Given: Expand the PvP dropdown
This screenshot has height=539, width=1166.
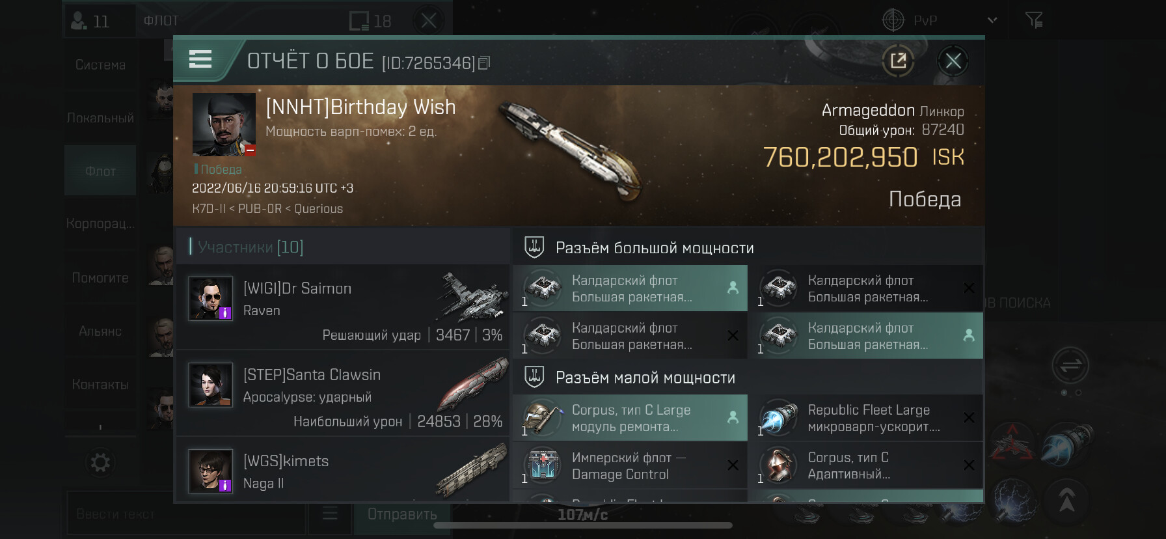Looking at the screenshot, I should tap(992, 20).
